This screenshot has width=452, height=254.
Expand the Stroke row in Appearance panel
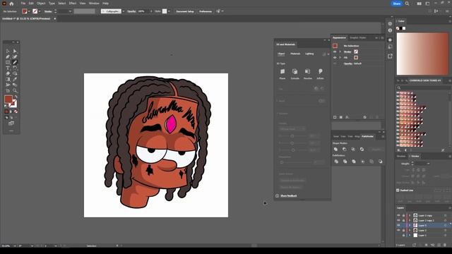tap(340, 52)
